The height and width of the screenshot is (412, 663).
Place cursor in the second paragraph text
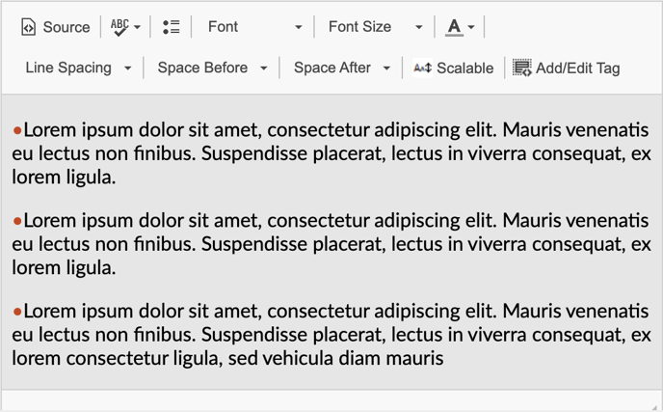pyautogui.click(x=331, y=244)
